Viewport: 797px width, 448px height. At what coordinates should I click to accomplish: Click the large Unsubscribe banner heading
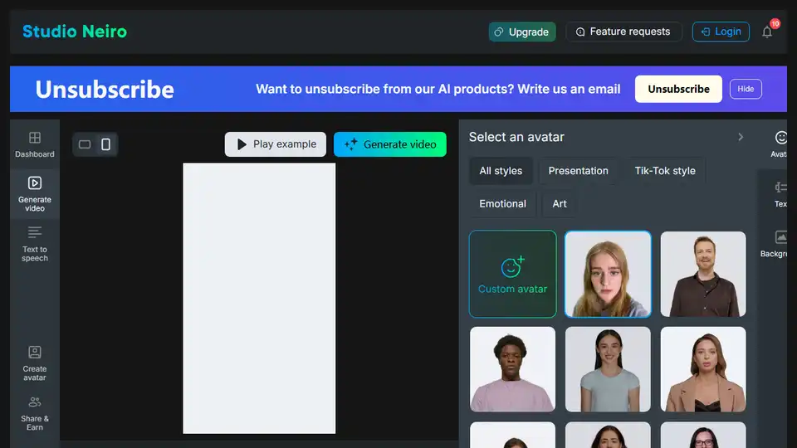coord(105,90)
